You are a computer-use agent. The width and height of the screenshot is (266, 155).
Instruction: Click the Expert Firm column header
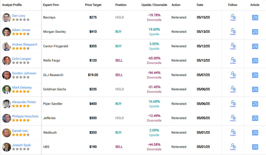coord(51,5)
